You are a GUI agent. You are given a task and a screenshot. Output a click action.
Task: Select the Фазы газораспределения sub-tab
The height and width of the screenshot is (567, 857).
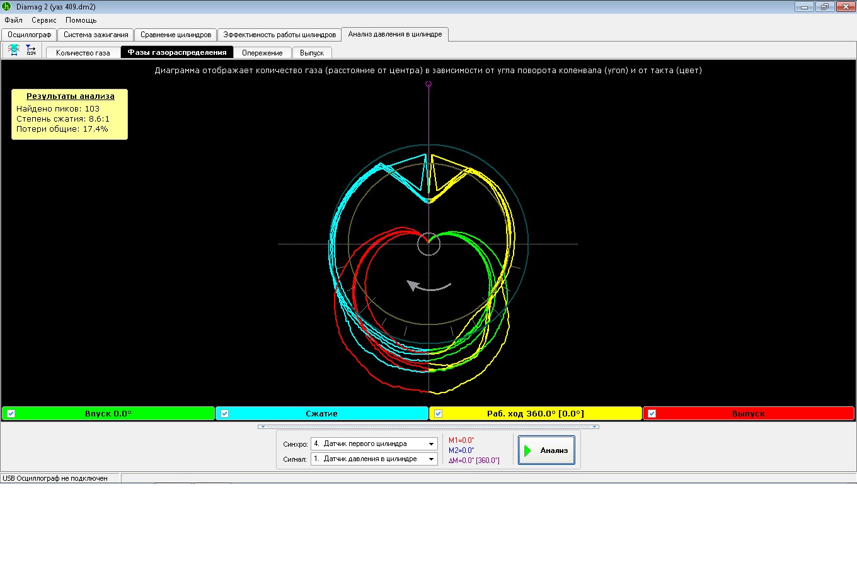coord(177,52)
